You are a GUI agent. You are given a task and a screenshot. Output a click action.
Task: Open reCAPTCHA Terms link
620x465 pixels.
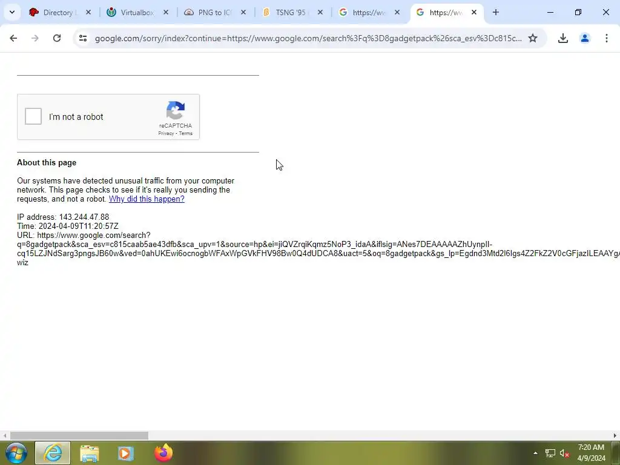[185, 133]
